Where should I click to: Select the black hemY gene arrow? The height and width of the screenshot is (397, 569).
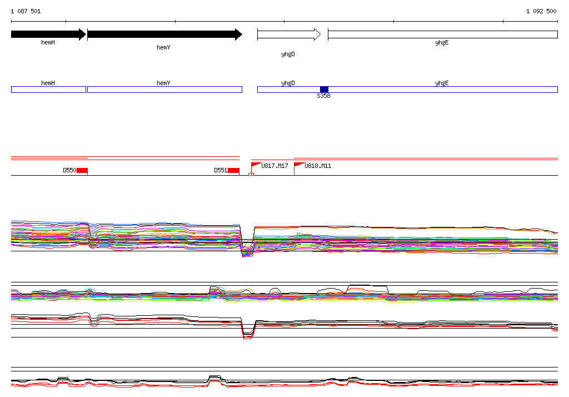[164, 34]
